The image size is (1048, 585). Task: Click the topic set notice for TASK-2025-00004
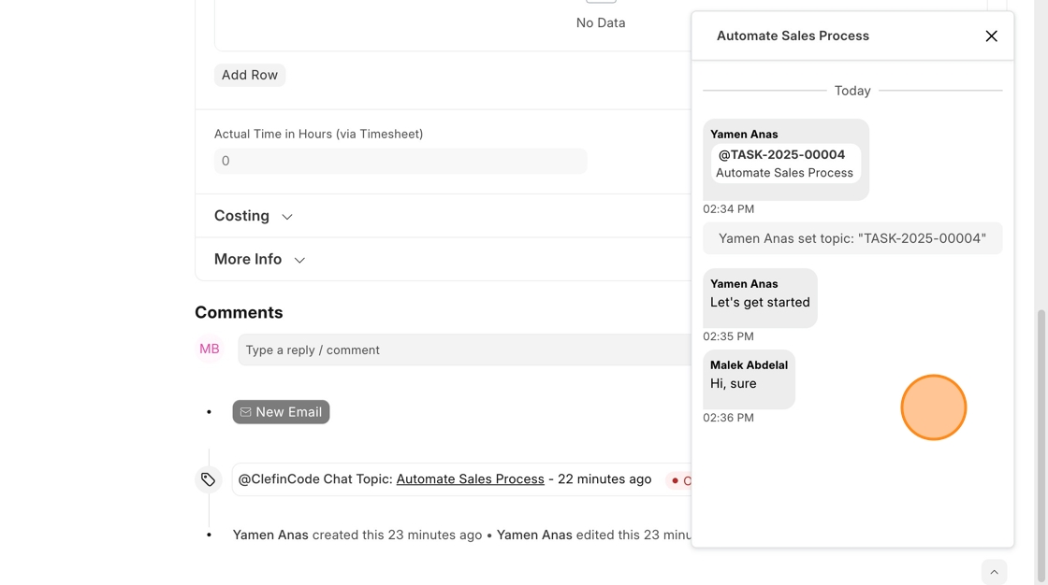click(851, 238)
